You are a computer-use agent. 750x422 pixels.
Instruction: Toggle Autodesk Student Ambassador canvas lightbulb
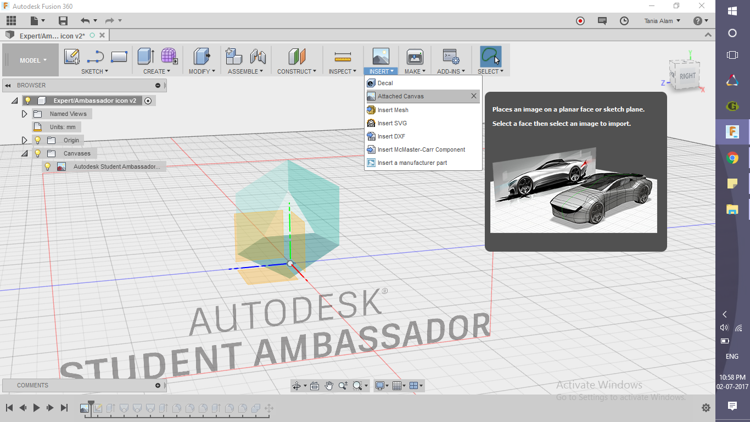(x=48, y=166)
